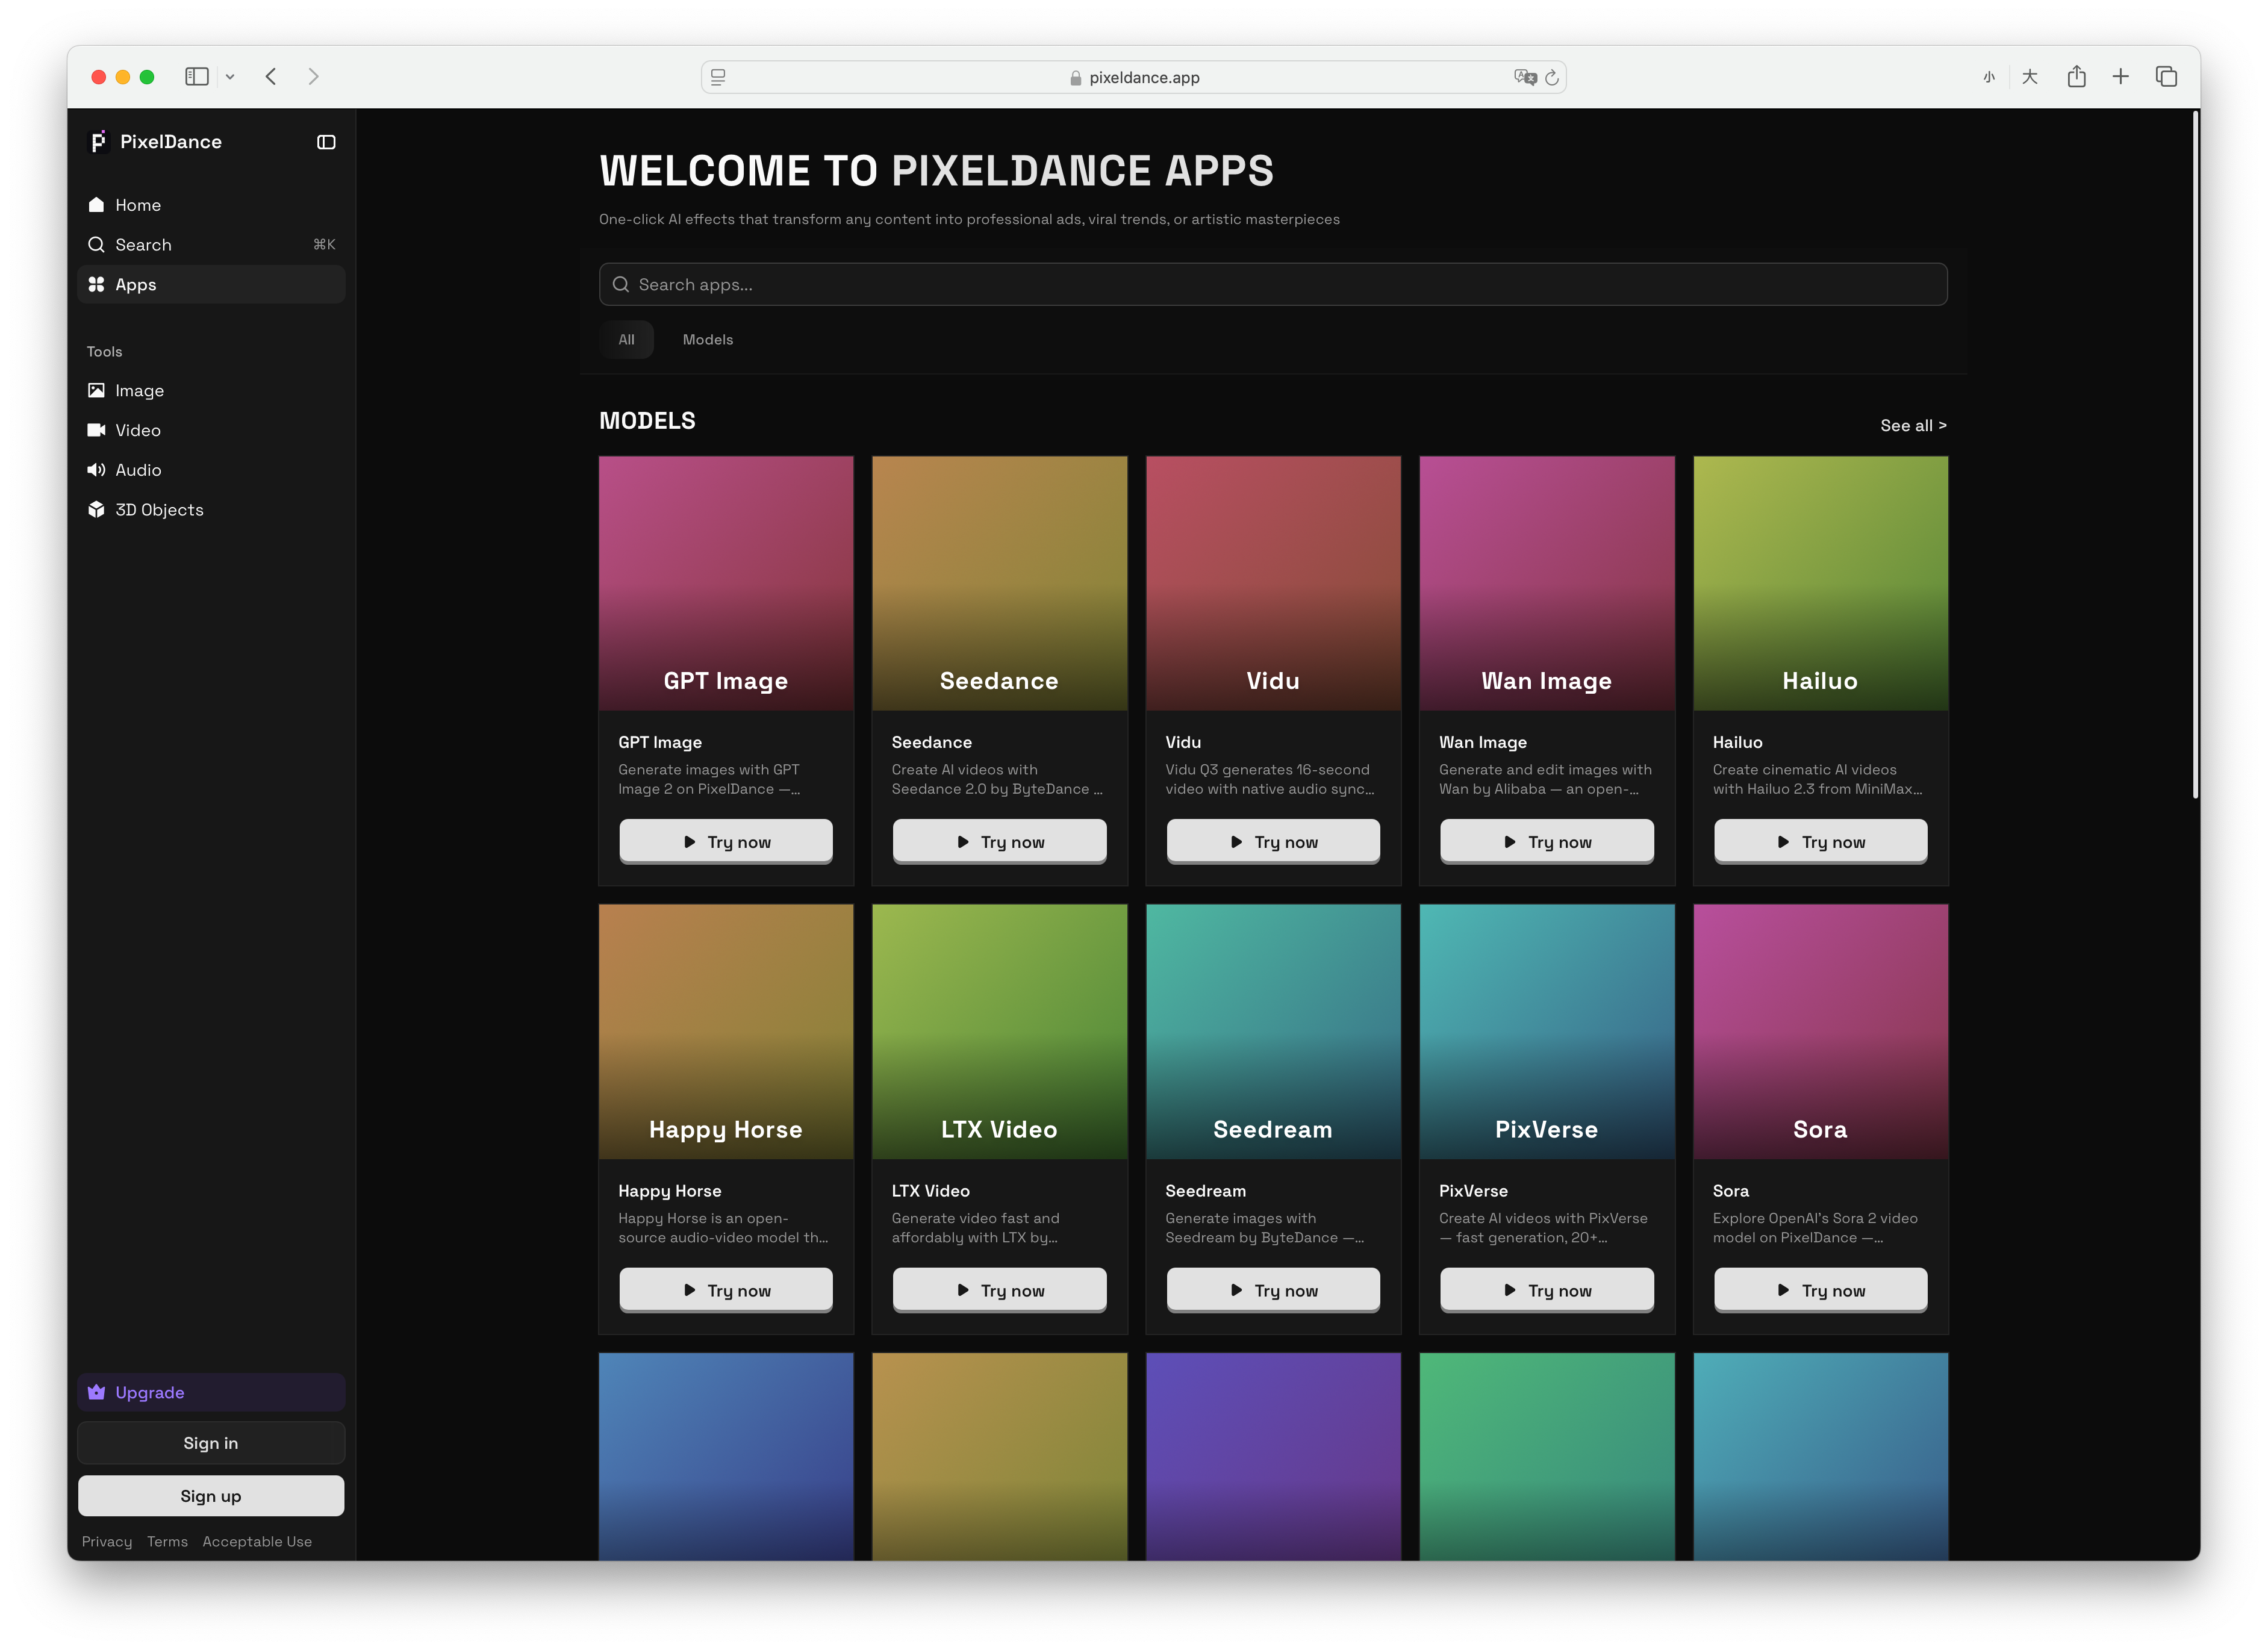Screen dimensions: 2268x1650
Task: Open the LTX Video thumbnail
Action: point(999,1032)
